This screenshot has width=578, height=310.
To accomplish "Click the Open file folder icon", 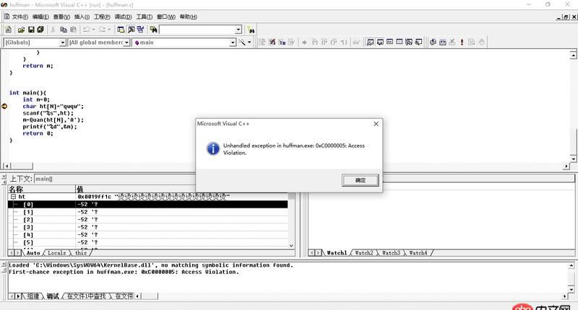I will 21,30.
